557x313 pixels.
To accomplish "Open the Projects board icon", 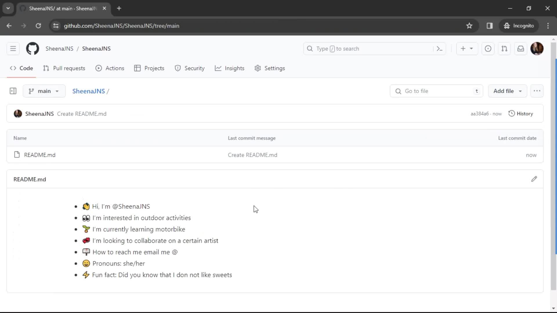I will tap(137, 68).
